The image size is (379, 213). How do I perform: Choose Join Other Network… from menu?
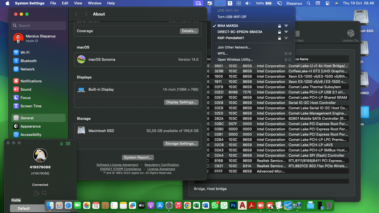click(x=234, y=47)
